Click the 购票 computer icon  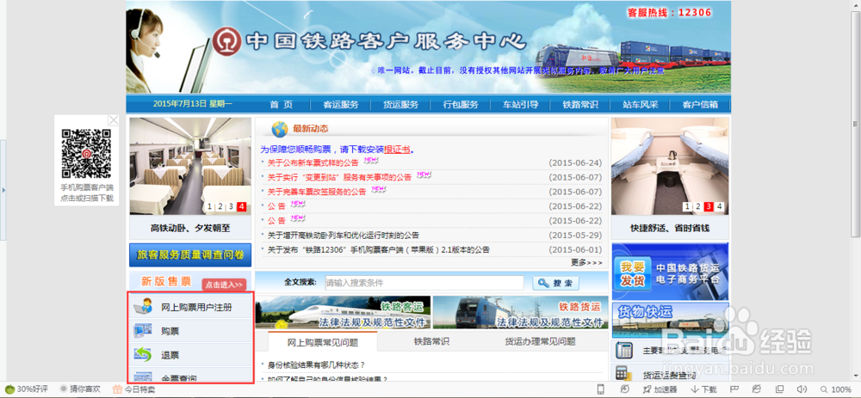[143, 331]
